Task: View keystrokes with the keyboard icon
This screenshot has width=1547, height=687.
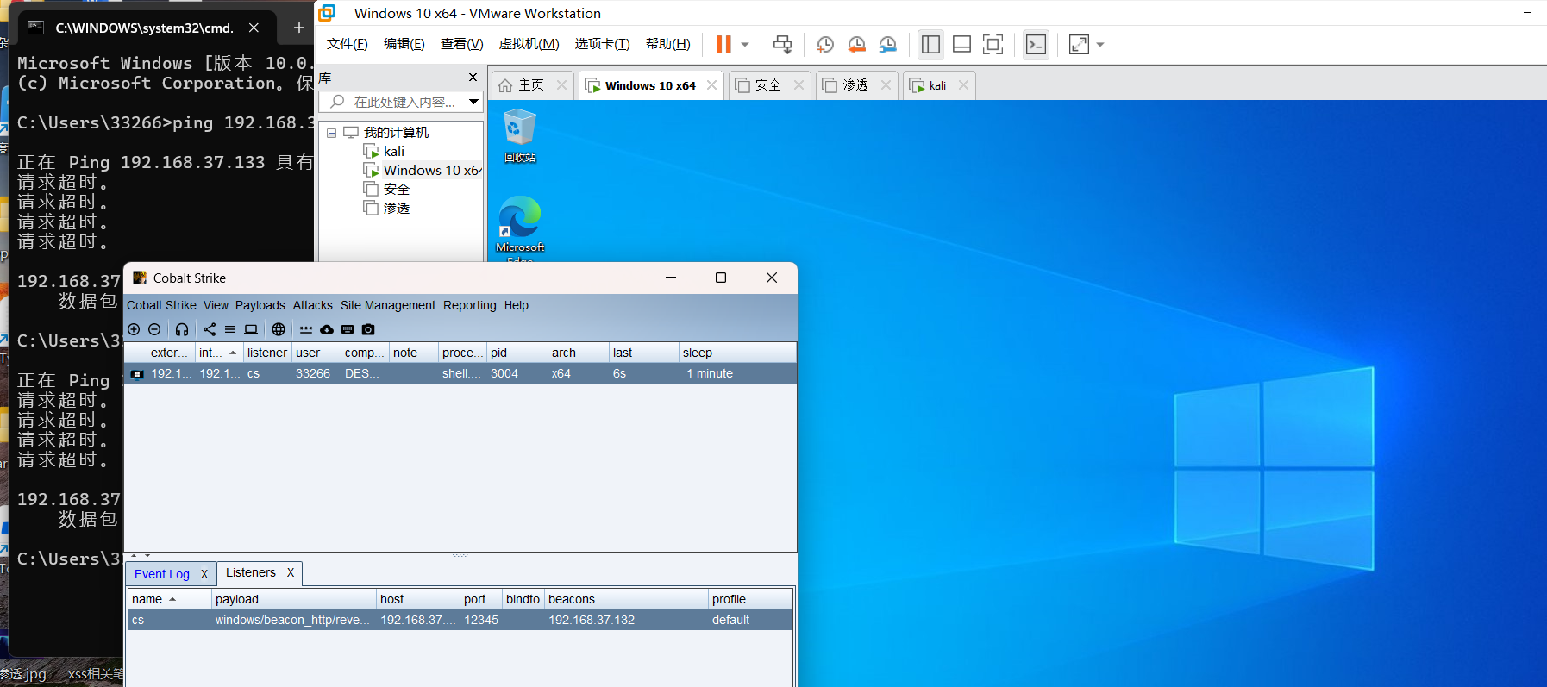Action: point(348,329)
